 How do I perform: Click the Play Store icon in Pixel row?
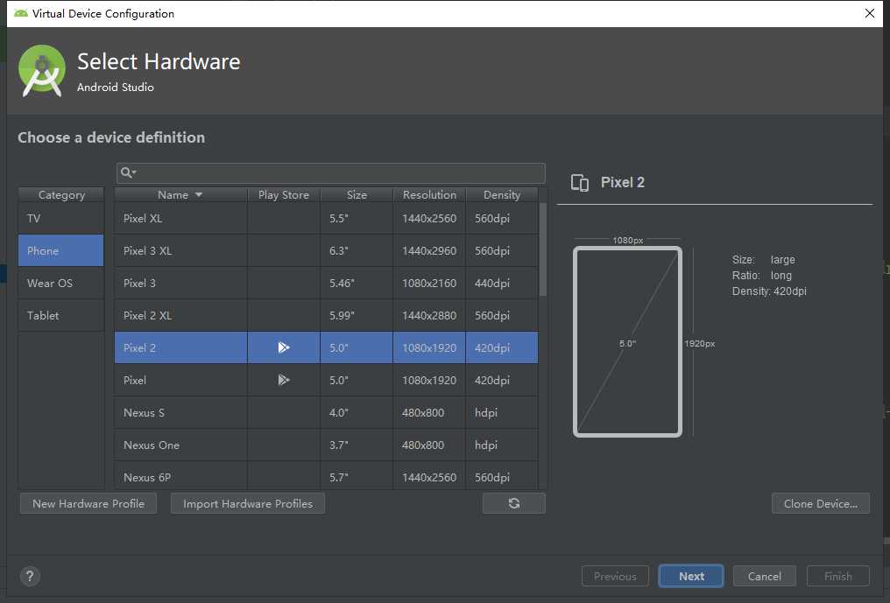pos(283,380)
